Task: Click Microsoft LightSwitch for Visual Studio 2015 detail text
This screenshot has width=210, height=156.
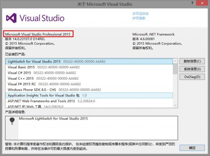Action: (x=53, y=119)
